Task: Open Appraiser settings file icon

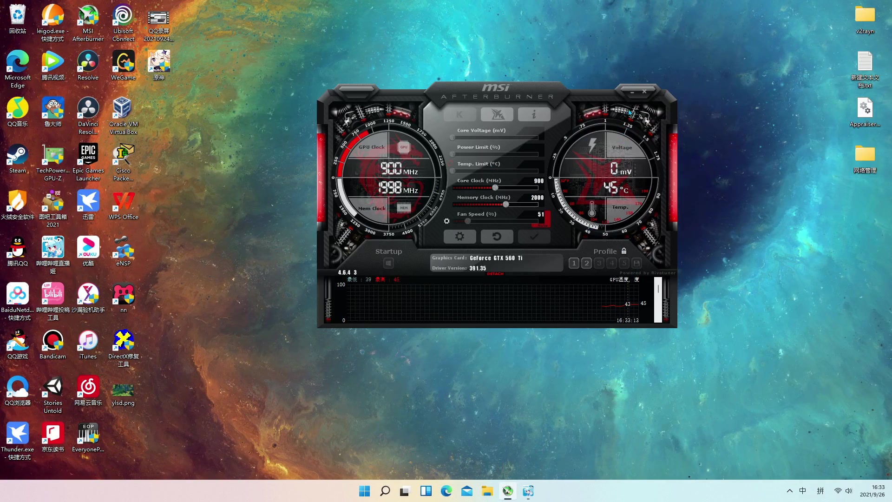Action: pyautogui.click(x=865, y=112)
